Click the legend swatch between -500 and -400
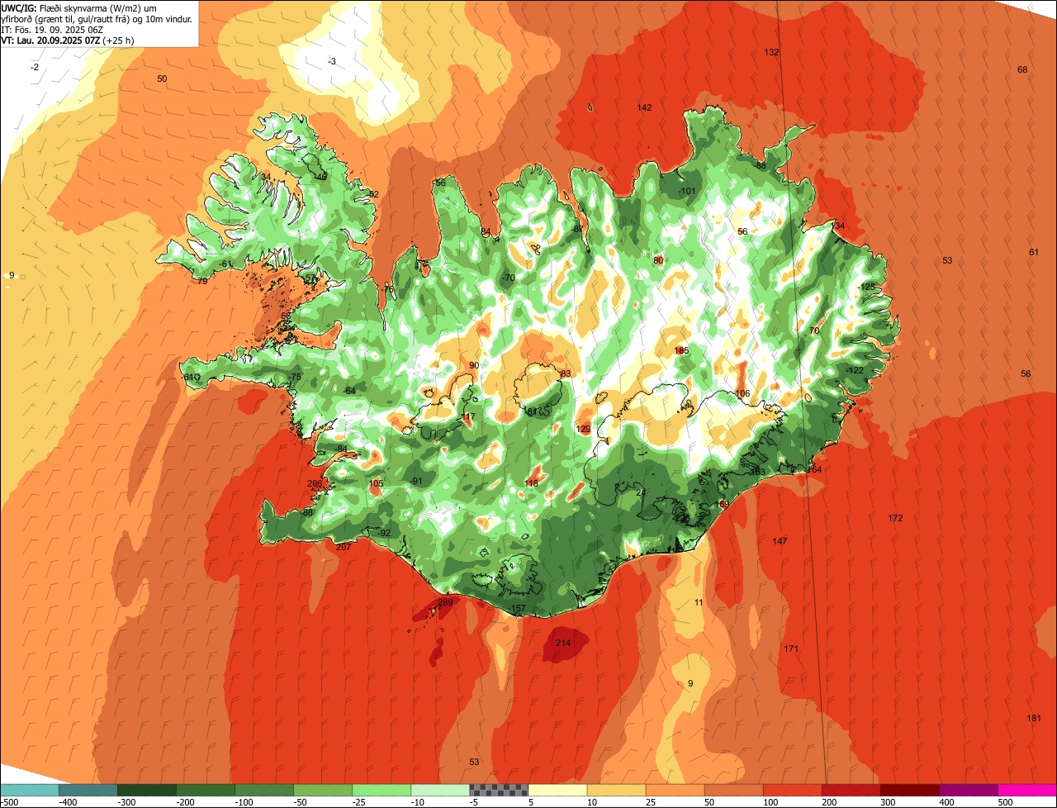 (x=30, y=790)
